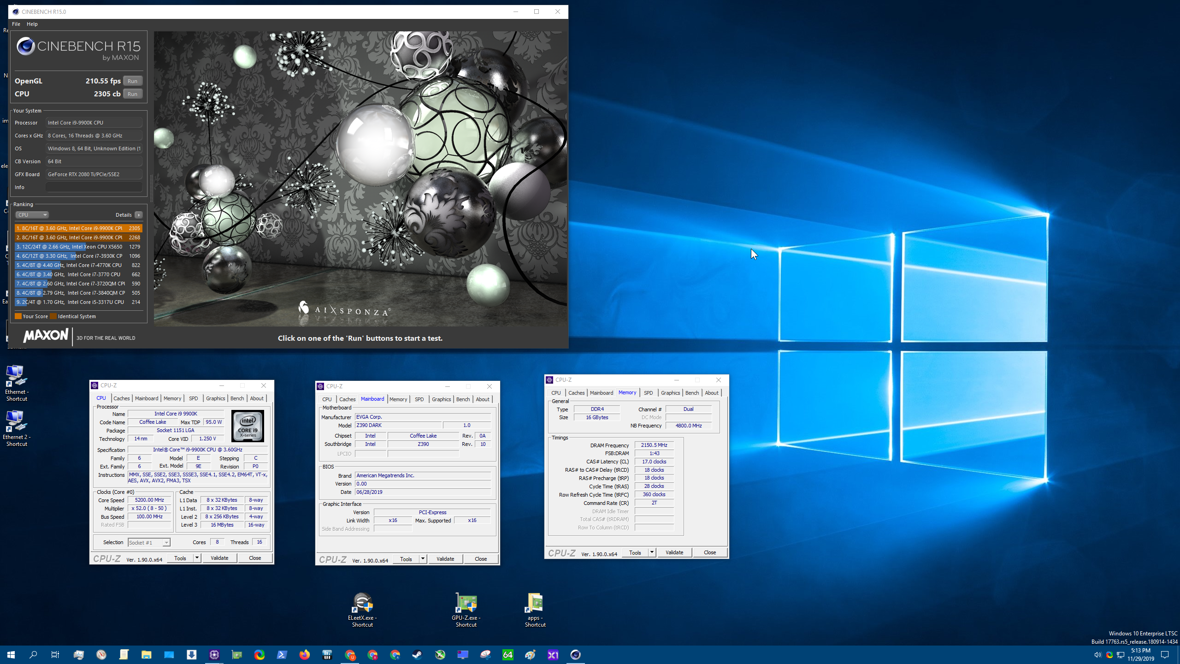
Task: Open Precision X1 taskbar icon
Action: 553,655
